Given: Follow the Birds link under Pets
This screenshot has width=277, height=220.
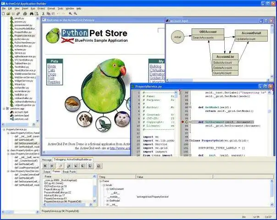Looking at the screenshot, I should pyautogui.click(x=52, y=66).
